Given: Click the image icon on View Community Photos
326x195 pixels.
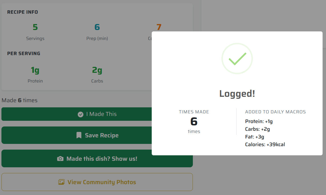Looking at the screenshot, I should pyautogui.click(x=61, y=182).
